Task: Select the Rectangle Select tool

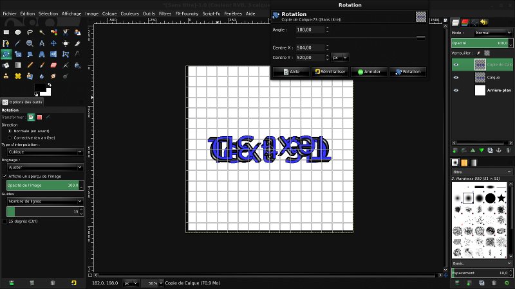Action: tap(6, 32)
